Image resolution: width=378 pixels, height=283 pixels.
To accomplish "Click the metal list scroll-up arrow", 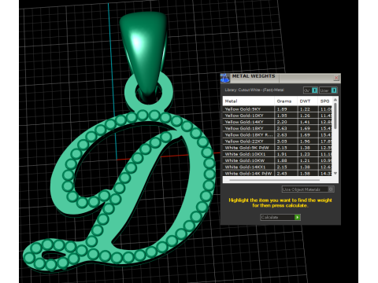I will point(335,100).
